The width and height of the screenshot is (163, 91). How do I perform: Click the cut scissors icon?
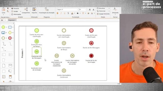pos(8,8)
